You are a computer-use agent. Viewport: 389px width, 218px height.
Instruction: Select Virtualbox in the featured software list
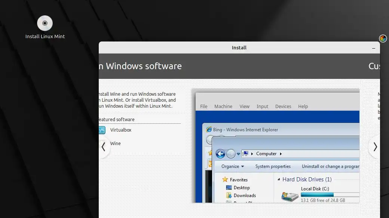tap(121, 130)
